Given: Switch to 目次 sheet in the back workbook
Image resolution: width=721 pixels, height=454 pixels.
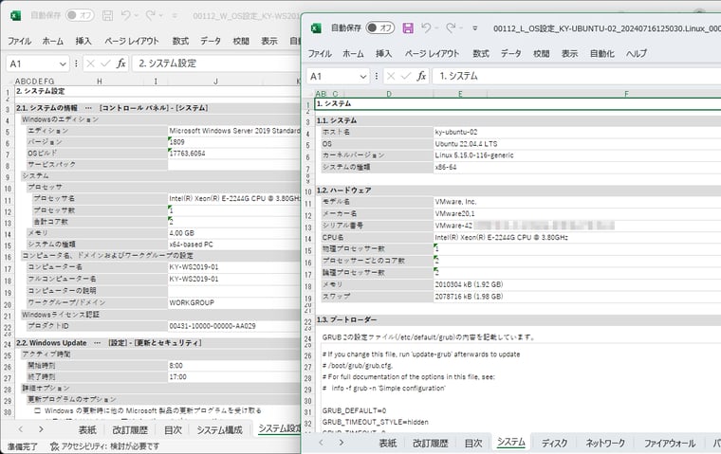Looking at the screenshot, I should pos(173,430).
